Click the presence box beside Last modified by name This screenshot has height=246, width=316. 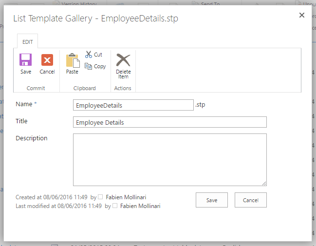tap(115, 206)
